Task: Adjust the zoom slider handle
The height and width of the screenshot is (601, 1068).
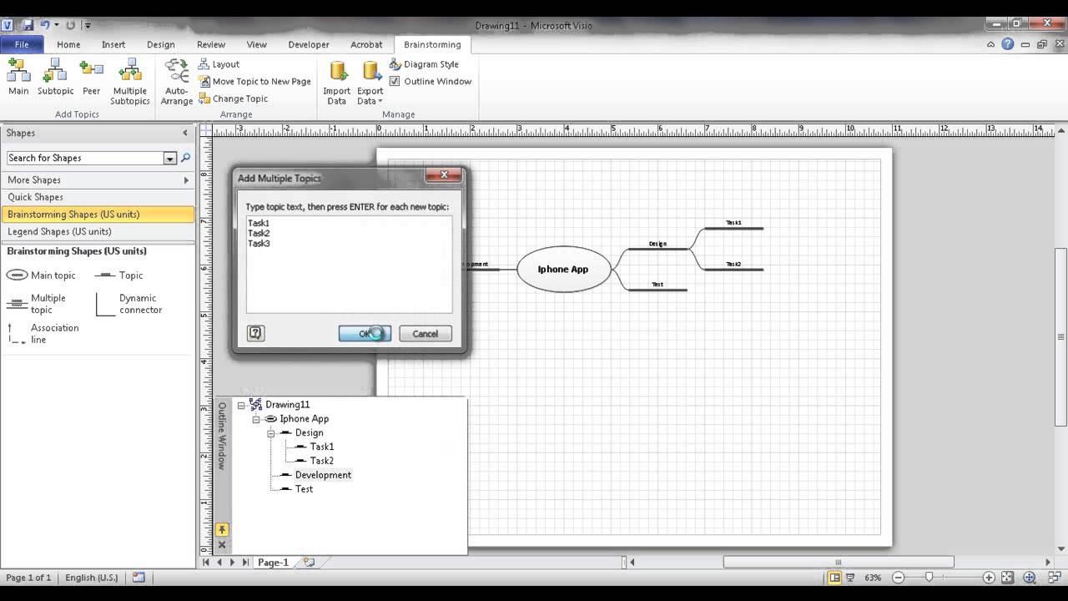Action: (x=929, y=578)
